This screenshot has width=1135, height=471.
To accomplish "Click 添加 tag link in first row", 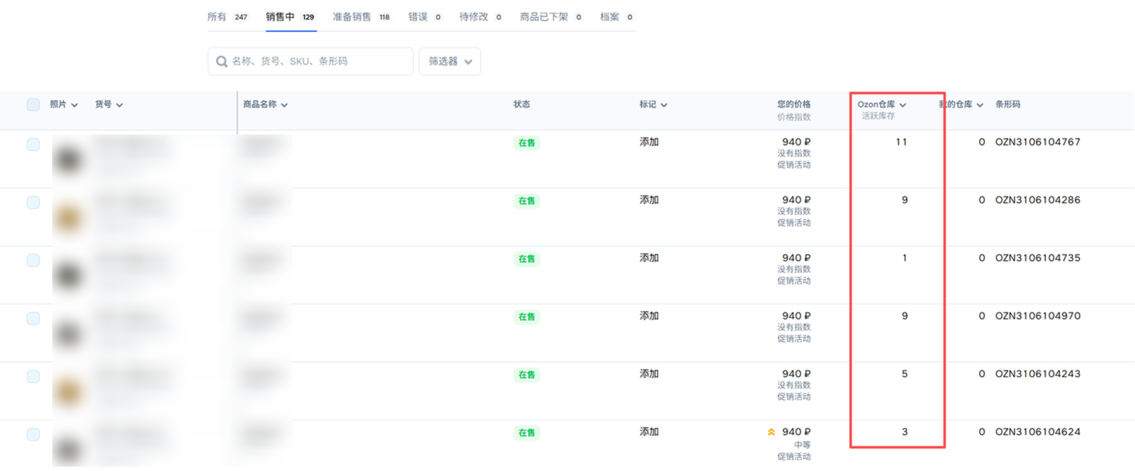I will tap(649, 142).
